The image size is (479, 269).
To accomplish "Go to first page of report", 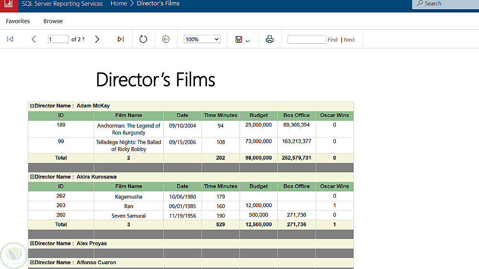I will pyautogui.click(x=10, y=39).
